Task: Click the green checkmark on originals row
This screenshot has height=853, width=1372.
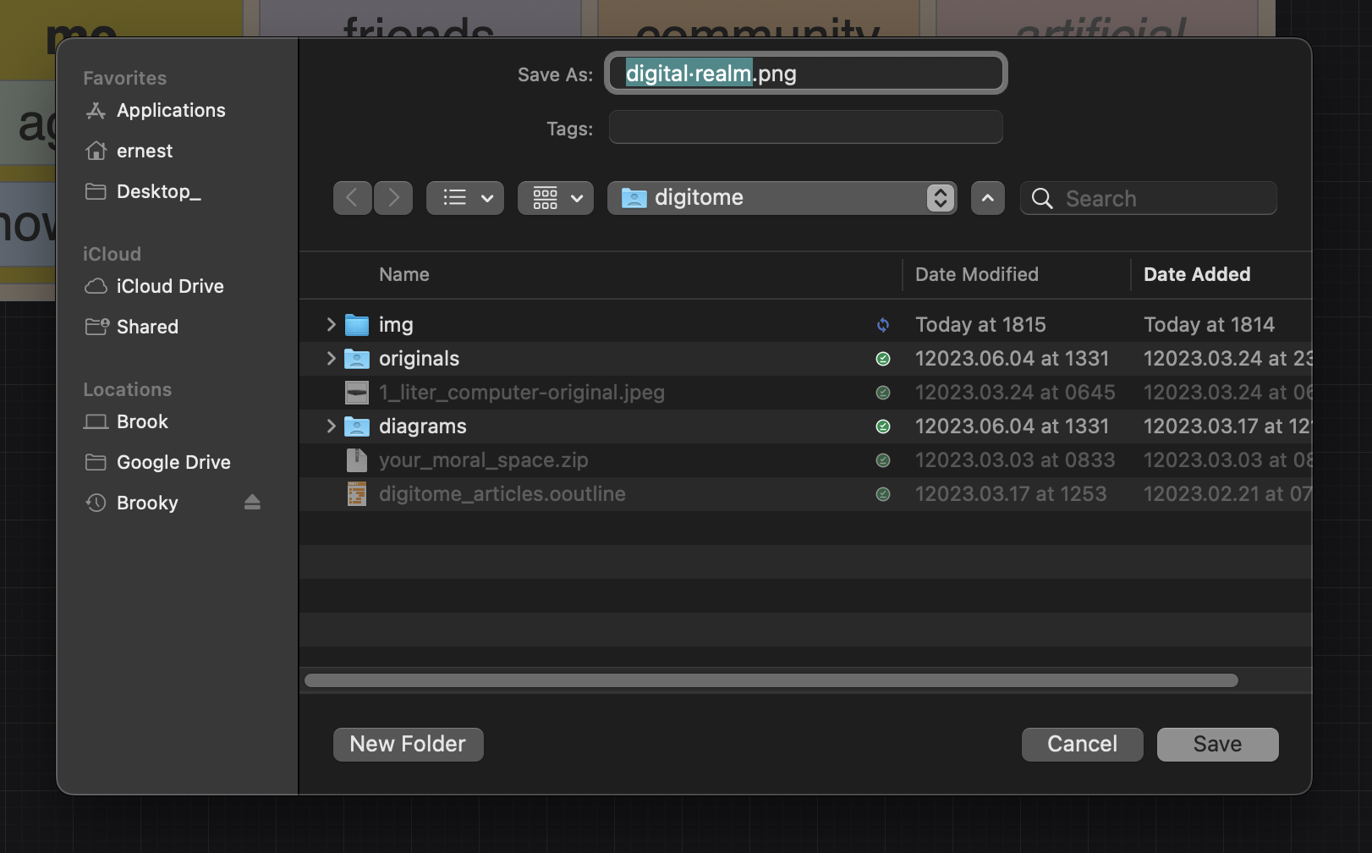Action: [883, 358]
